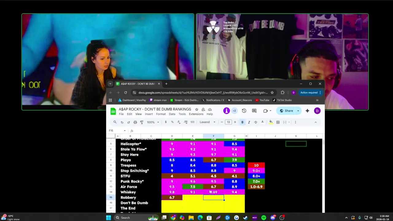Show all hidden bookmarks chevron
Screen dimensions: 393x221
(x=317, y=100)
